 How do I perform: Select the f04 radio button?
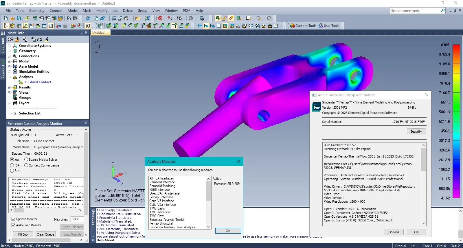click(x=12, y=165)
